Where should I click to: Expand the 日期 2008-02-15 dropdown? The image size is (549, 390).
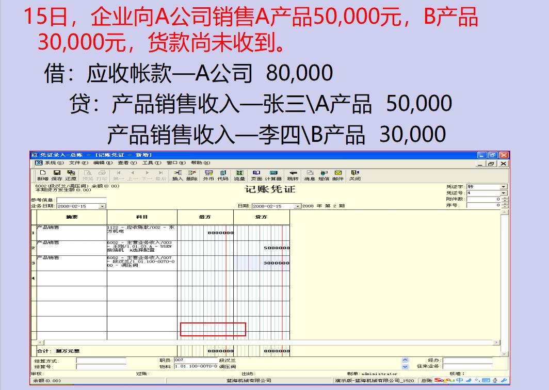pyautogui.click(x=297, y=205)
